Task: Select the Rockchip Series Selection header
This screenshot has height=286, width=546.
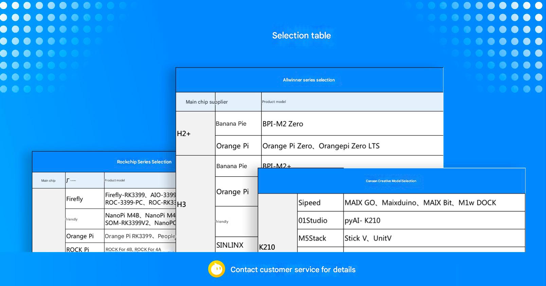Action: click(144, 162)
